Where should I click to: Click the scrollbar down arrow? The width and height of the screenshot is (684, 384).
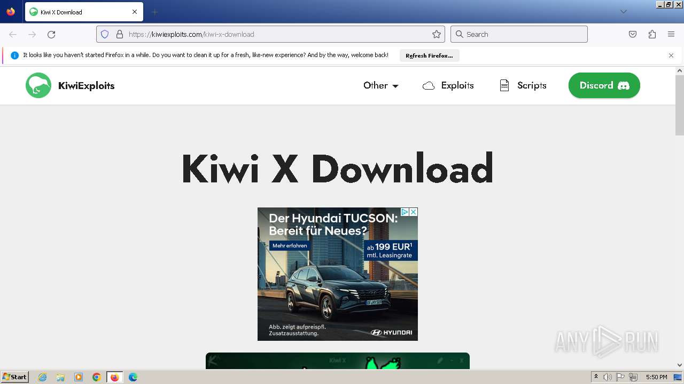[x=680, y=365]
